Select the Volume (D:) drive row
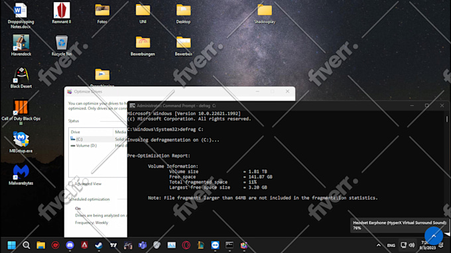Viewport: 451px width, 253px height. coord(97,146)
